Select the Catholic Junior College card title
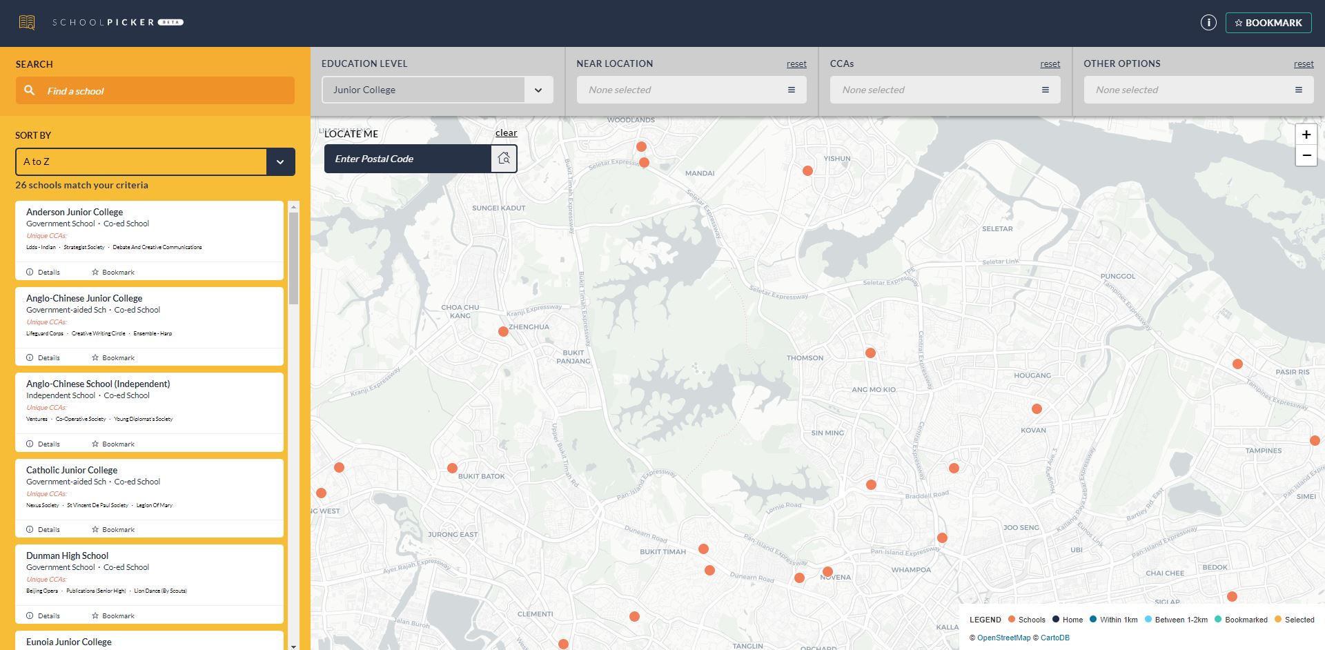 [72, 470]
